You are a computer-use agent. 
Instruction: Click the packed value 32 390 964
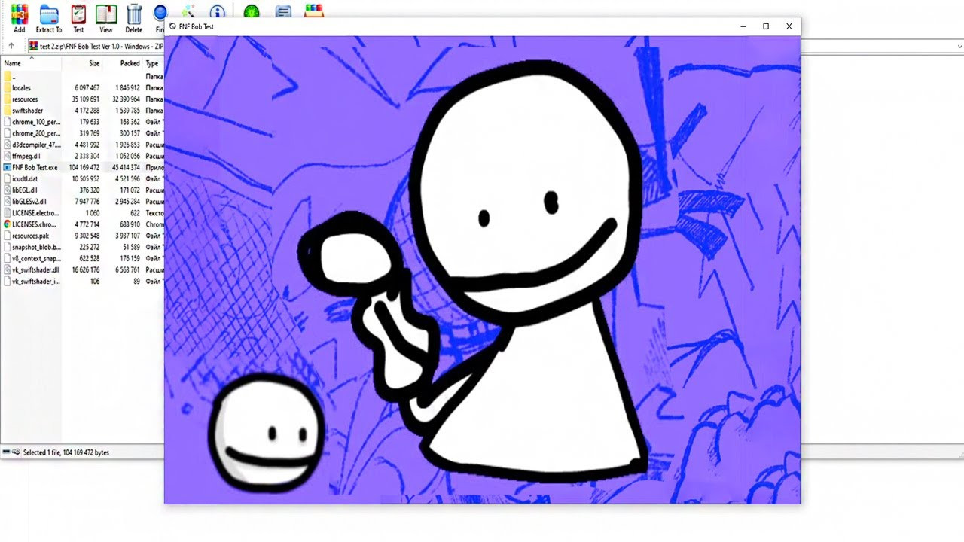pos(126,99)
